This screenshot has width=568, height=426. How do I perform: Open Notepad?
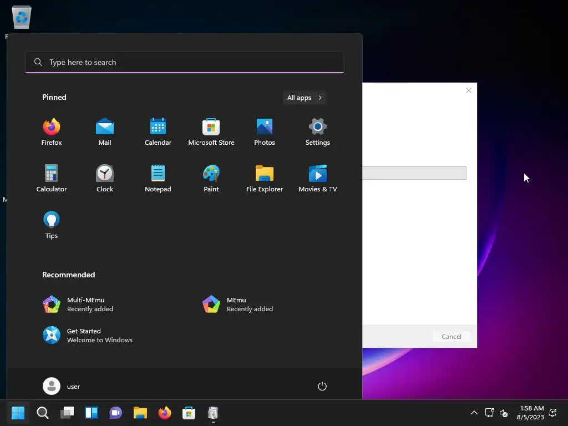click(158, 179)
